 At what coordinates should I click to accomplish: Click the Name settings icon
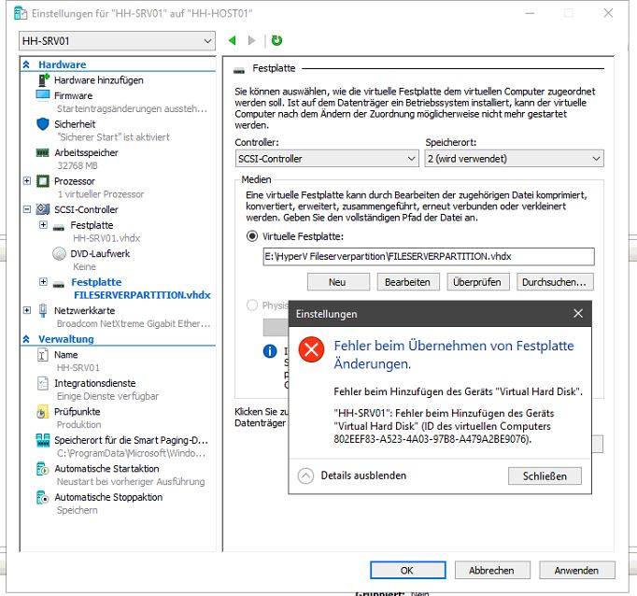43,355
